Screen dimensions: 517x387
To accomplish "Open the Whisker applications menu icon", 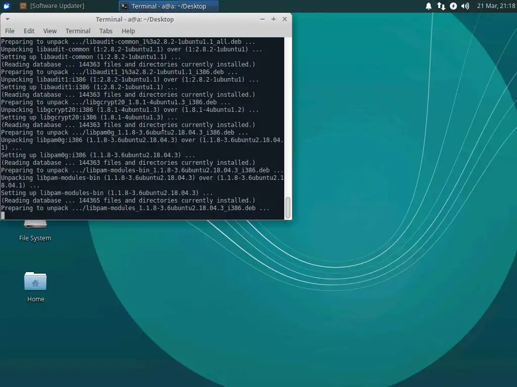I will pyautogui.click(x=6, y=6).
